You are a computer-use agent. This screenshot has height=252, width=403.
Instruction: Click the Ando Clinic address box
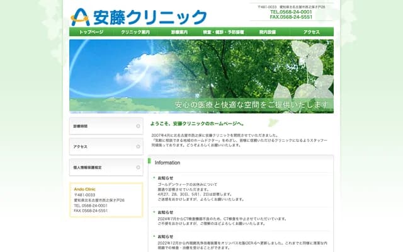point(106,200)
